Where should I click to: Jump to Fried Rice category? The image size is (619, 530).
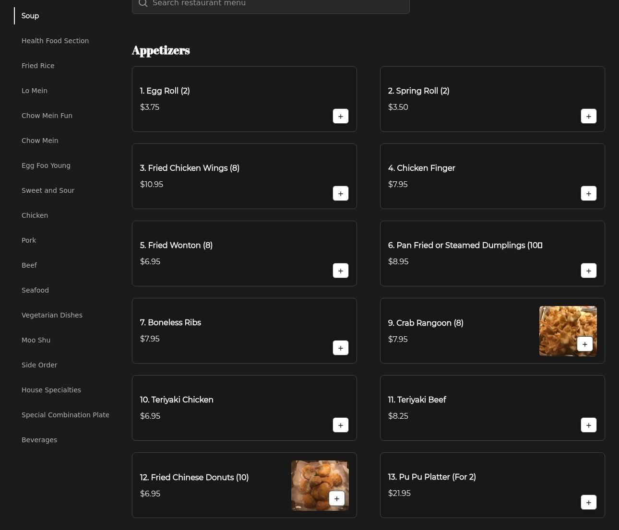point(38,66)
